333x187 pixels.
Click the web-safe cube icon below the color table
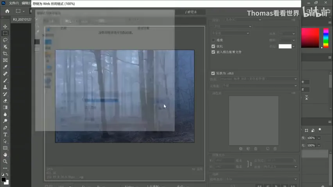[x=248, y=149]
